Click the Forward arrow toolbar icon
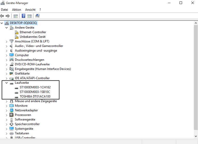 point(8,16)
